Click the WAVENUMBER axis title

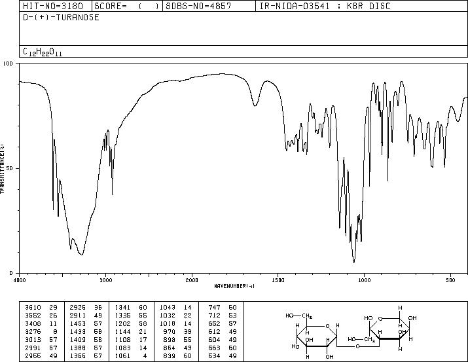point(234,286)
